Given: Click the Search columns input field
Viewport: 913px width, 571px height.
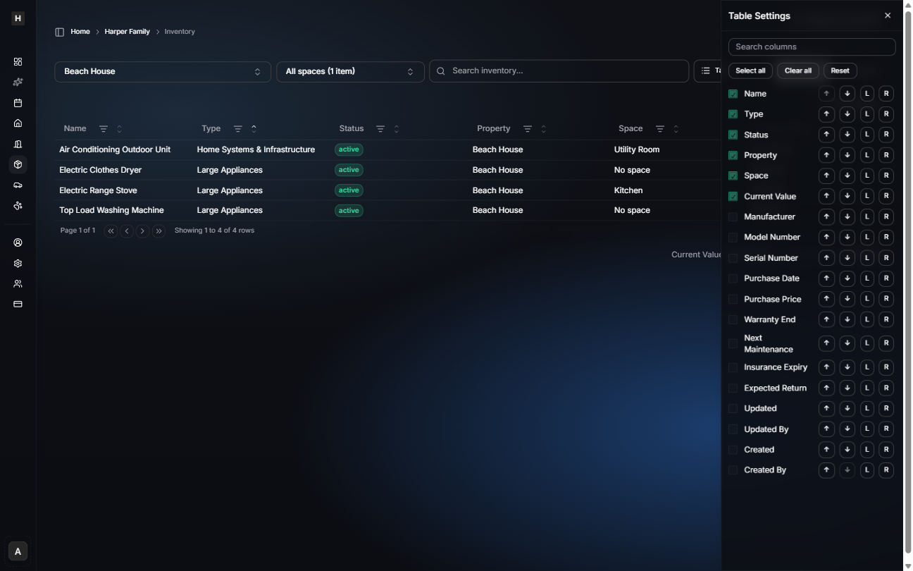Looking at the screenshot, I should [812, 47].
